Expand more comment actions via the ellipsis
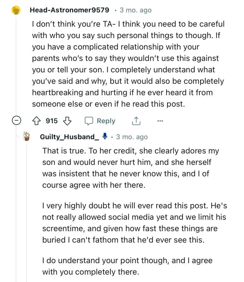Viewport: 244px width, 282px height. pyautogui.click(x=160, y=121)
